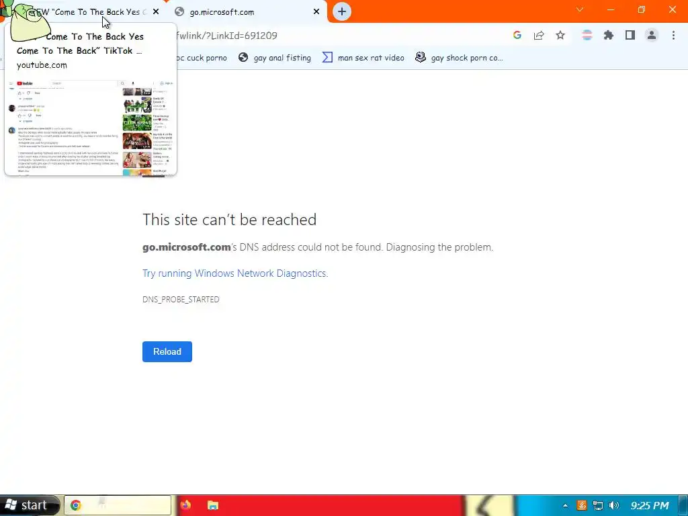Screen dimensions: 688x516
Task: Open Chrome's three-dot menu
Action: pos(673,35)
